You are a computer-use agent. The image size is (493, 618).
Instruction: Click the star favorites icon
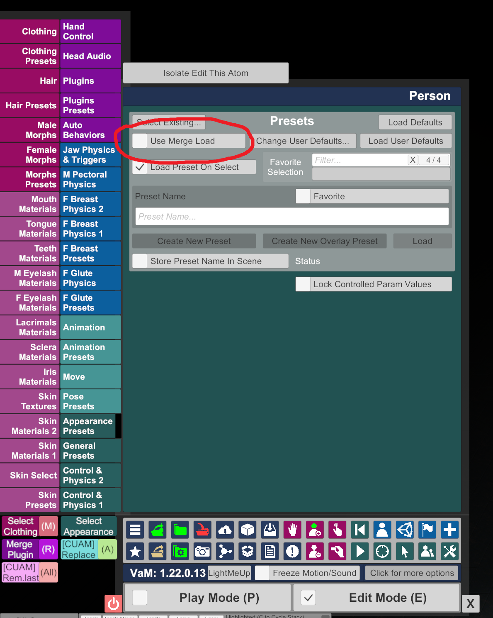coord(135,551)
